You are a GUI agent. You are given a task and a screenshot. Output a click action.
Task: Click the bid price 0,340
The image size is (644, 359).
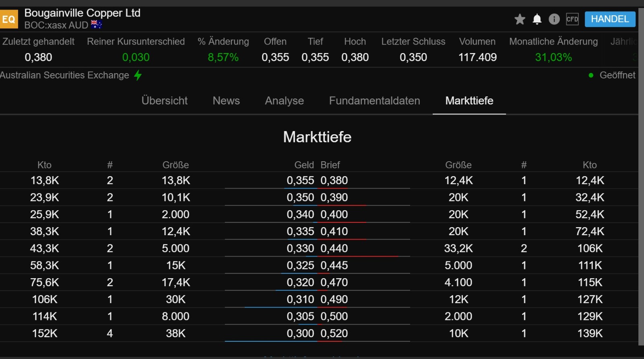coord(300,214)
